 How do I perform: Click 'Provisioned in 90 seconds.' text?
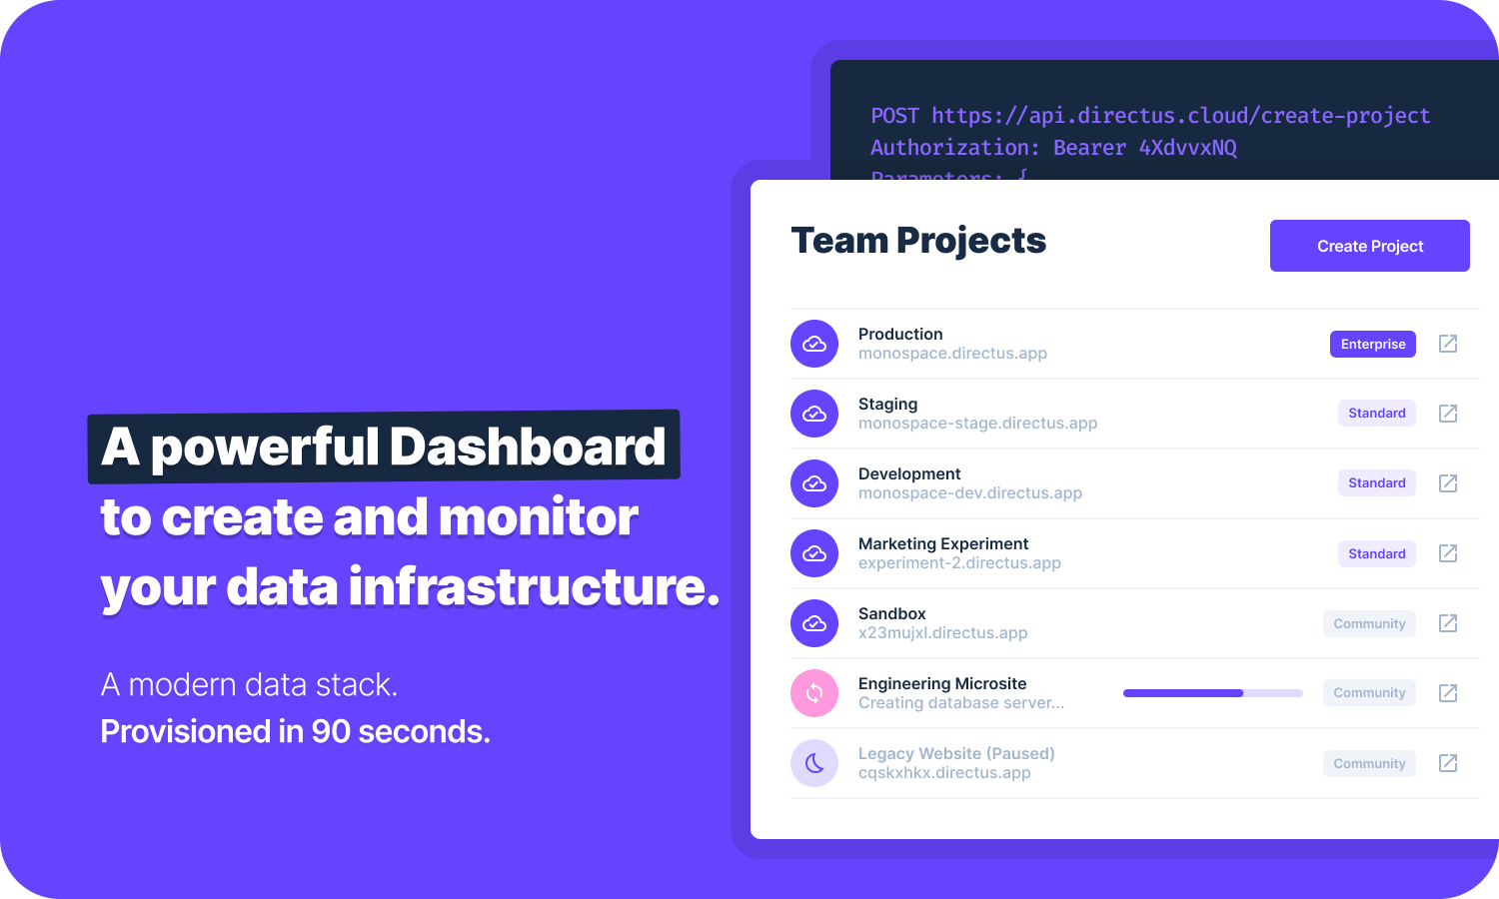point(296,732)
